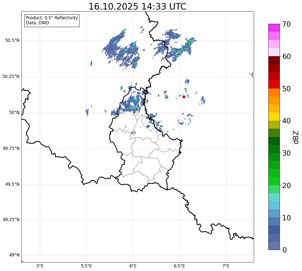Click the 49.5°N latitude label
This screenshot has width=302, height=271.
click(x=12, y=184)
